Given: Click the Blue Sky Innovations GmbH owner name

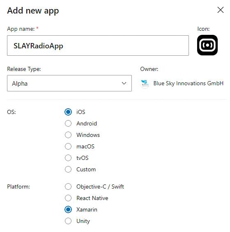Looking at the screenshot, I should (189, 84).
